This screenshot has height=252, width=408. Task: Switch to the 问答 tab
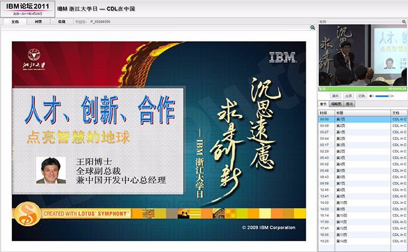[x=38, y=22]
